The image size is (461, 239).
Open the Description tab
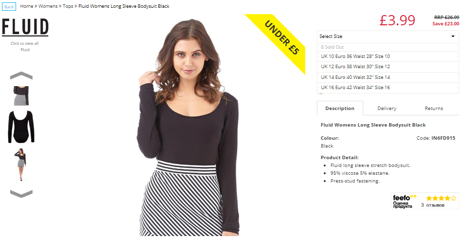(340, 109)
